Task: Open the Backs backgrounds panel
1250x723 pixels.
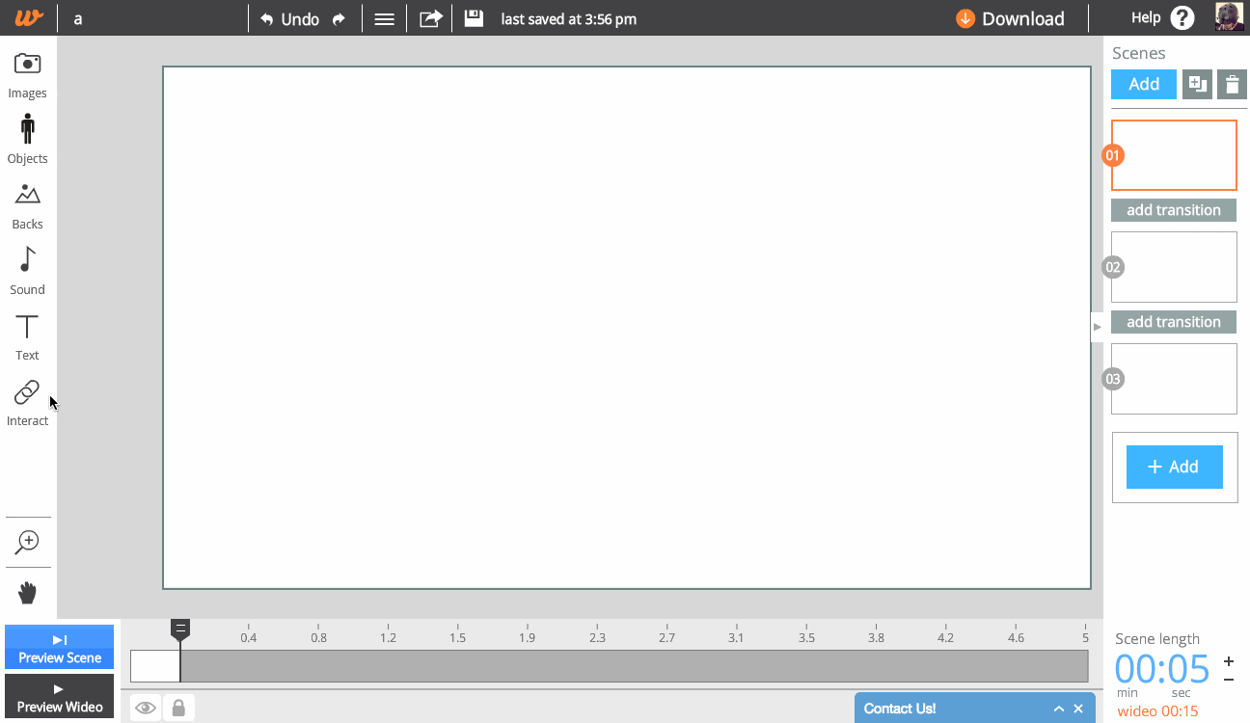Action: click(27, 205)
